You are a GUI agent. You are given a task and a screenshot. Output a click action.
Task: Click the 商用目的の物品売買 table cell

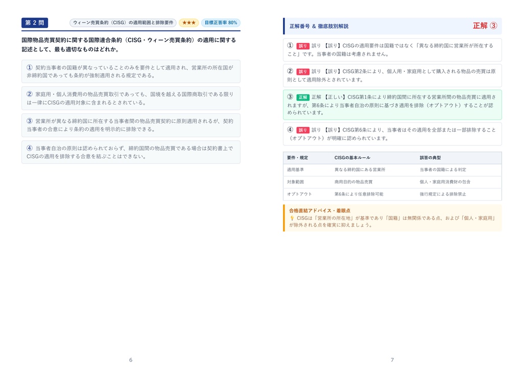click(x=353, y=182)
